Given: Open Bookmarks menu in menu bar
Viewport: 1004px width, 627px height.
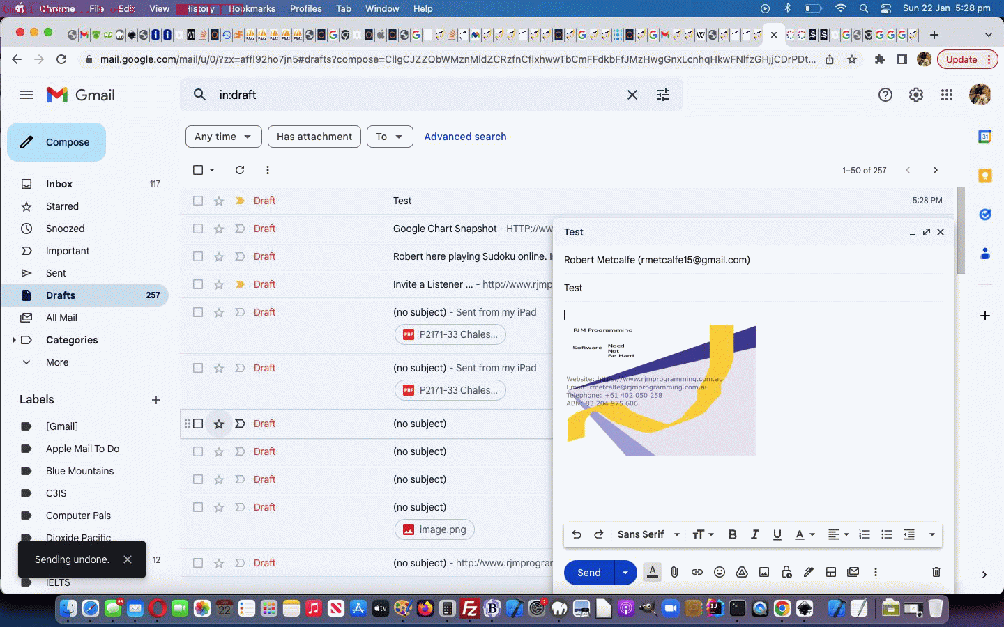Looking at the screenshot, I should click(252, 8).
